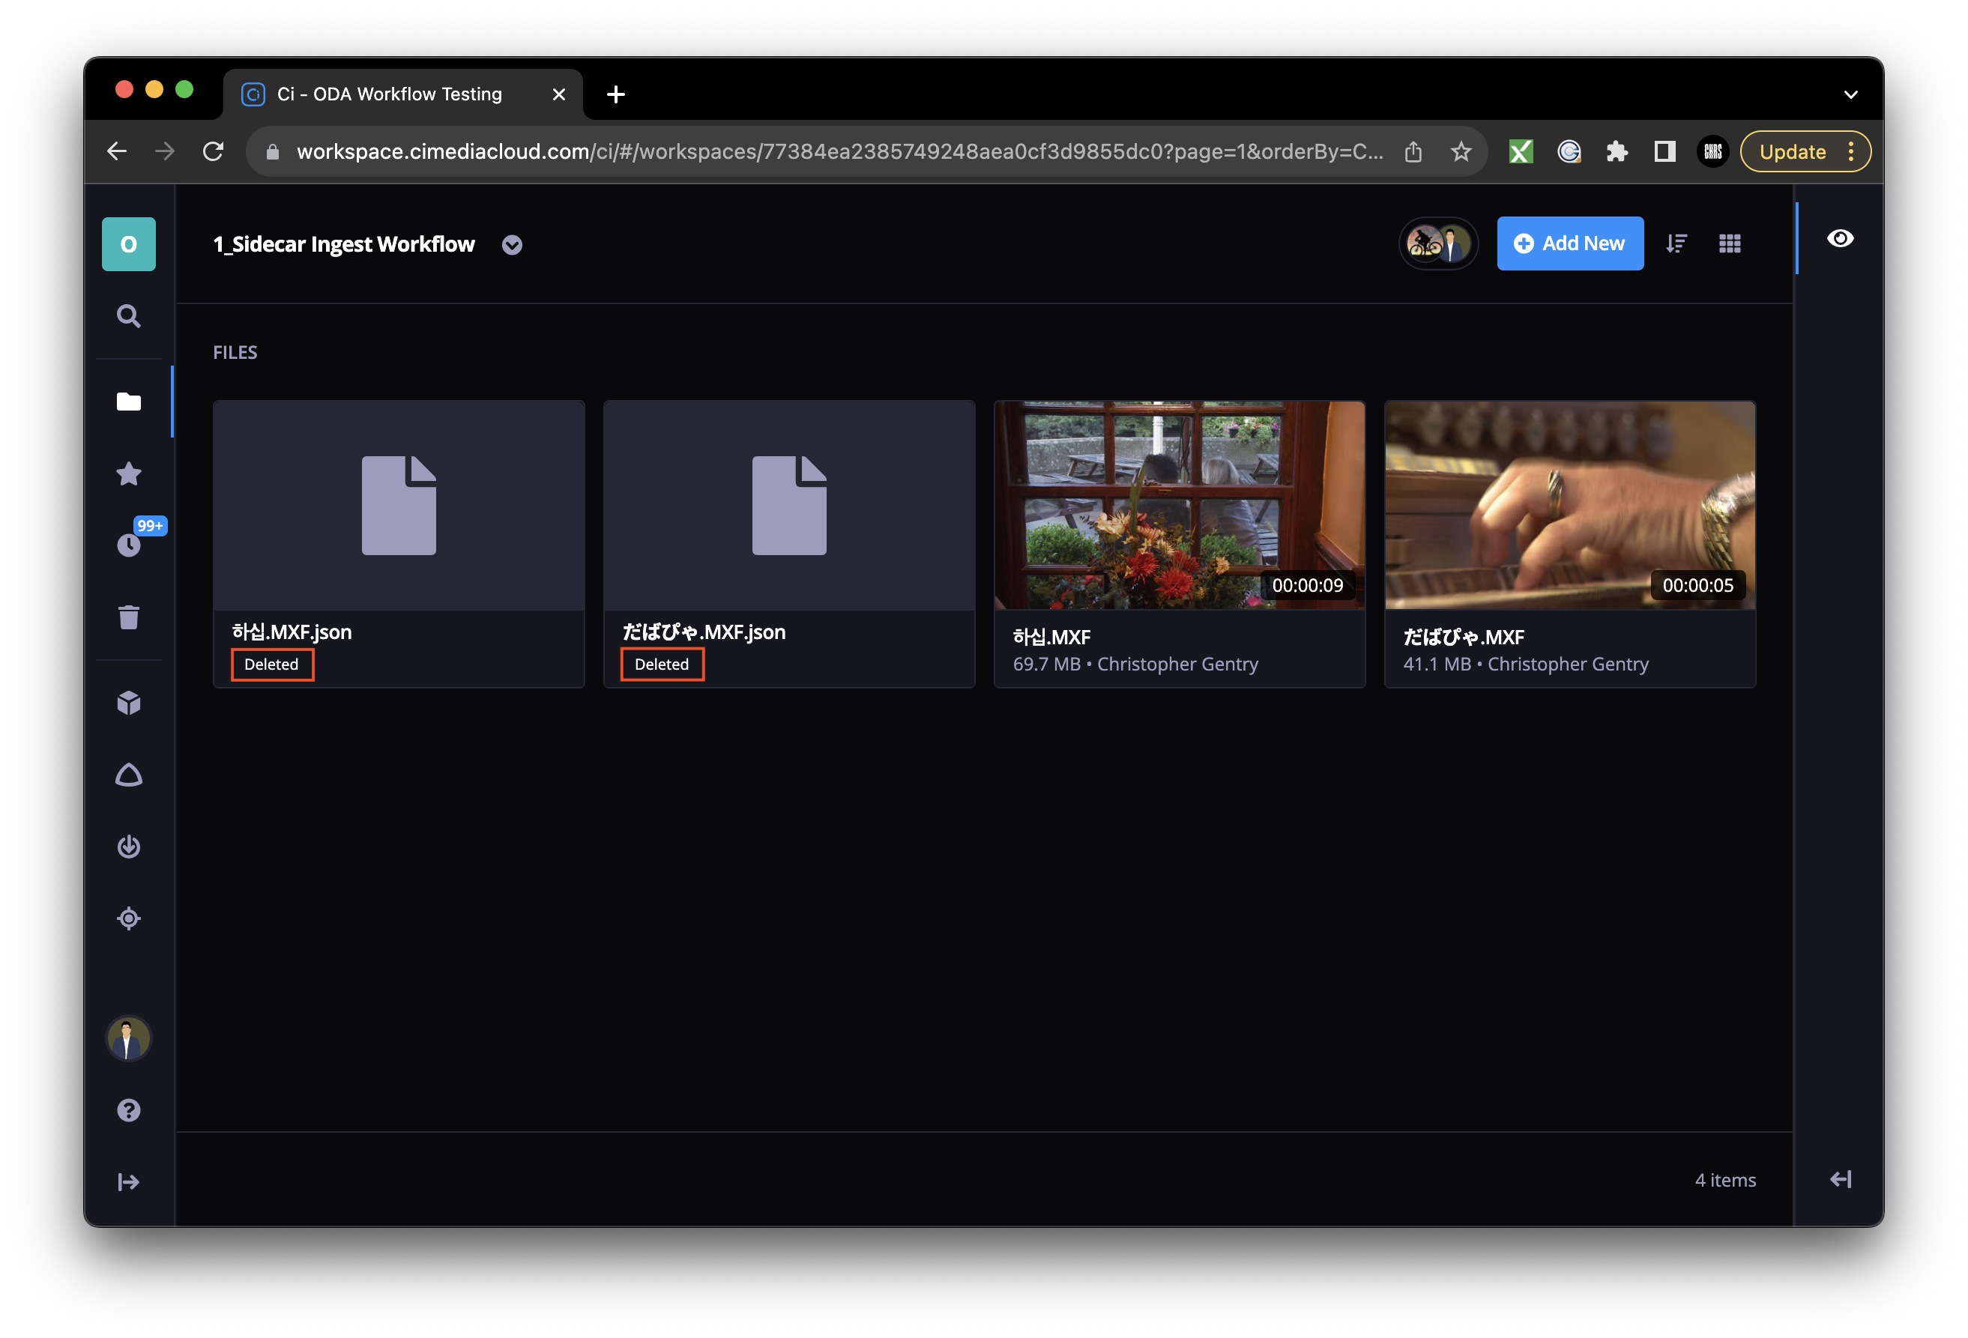Open the Extensions puzzle piece menu
The image size is (1968, 1338).
point(1617,152)
